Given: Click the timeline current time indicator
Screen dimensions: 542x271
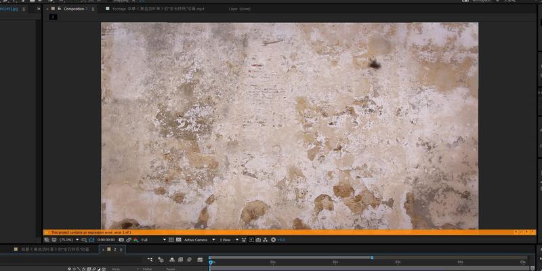Looking at the screenshot, I should 211,263.
